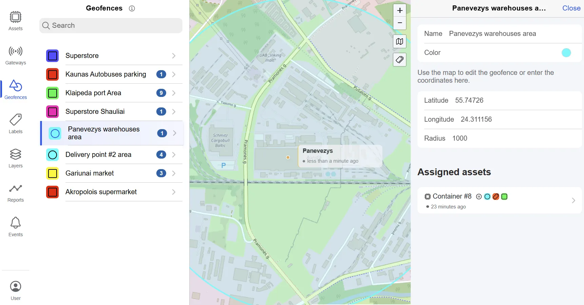This screenshot has width=584, height=305.
Task: Open Container #8 details chevron
Action: tap(573, 200)
